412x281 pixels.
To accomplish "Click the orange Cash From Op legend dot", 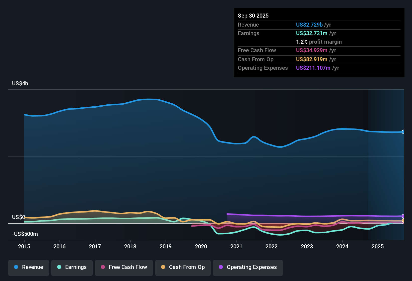I will [163, 267].
